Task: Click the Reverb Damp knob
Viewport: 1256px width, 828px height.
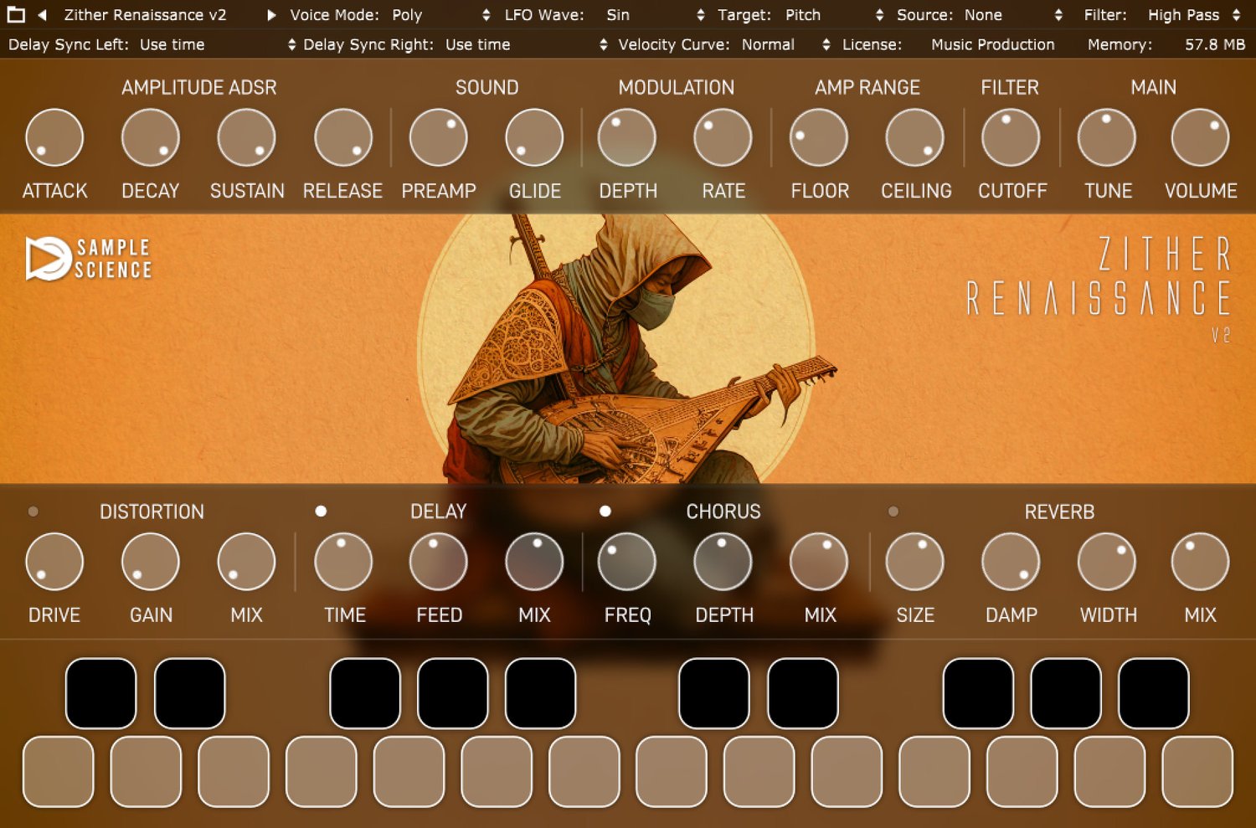Action: [1011, 562]
